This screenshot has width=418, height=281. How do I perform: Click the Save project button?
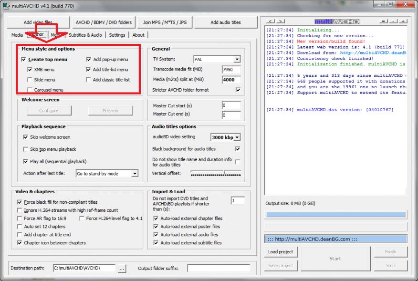pyautogui.click(x=281, y=266)
